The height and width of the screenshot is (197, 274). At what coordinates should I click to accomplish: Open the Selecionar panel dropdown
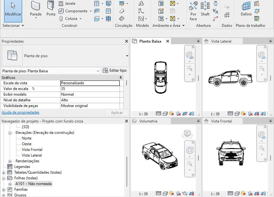coord(23,26)
